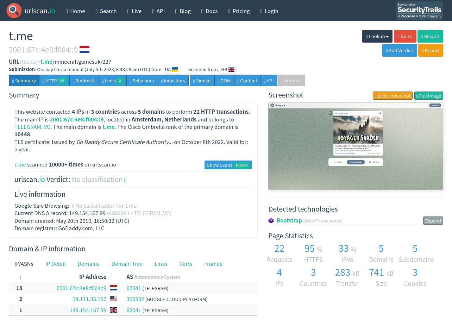
Task: Open the Verdicts tab
Action: coord(292,81)
